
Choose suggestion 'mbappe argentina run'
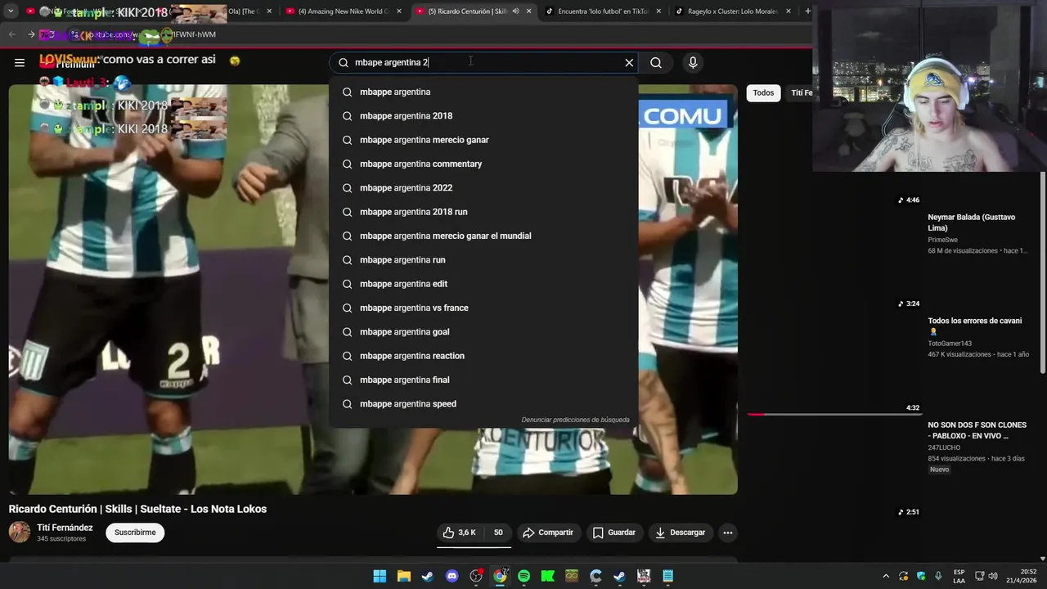coord(483,259)
